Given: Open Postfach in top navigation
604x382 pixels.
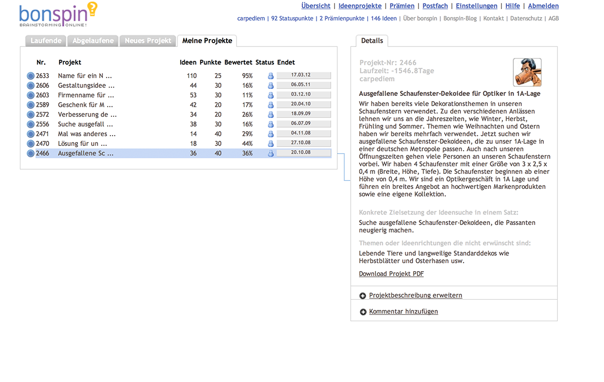Looking at the screenshot, I should pos(435,6).
